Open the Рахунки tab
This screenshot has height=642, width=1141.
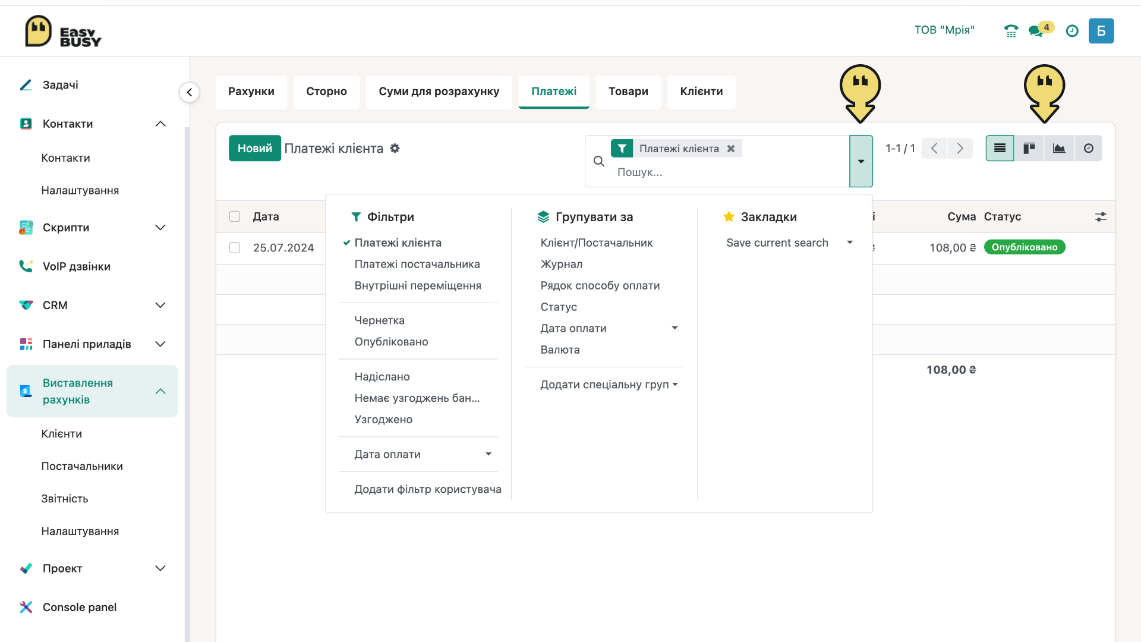coord(251,92)
